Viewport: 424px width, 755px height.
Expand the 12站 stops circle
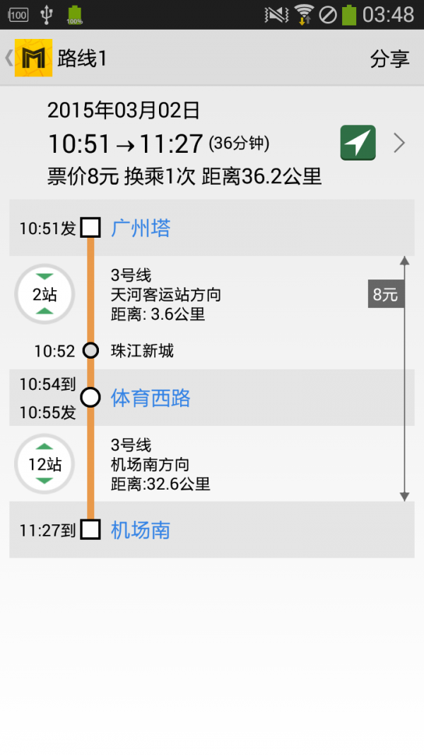pos(45,464)
